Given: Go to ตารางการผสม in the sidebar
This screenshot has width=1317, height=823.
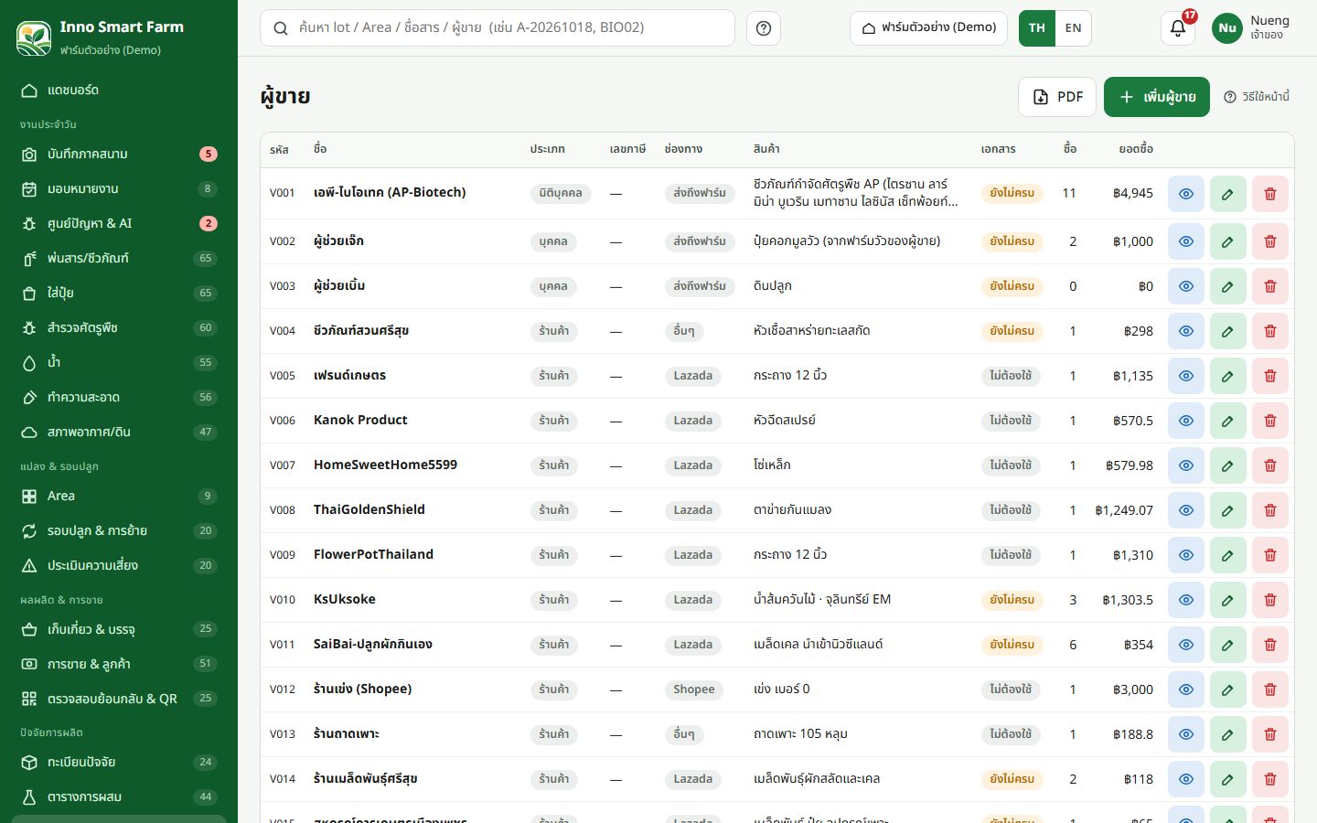Looking at the screenshot, I should (x=119, y=797).
